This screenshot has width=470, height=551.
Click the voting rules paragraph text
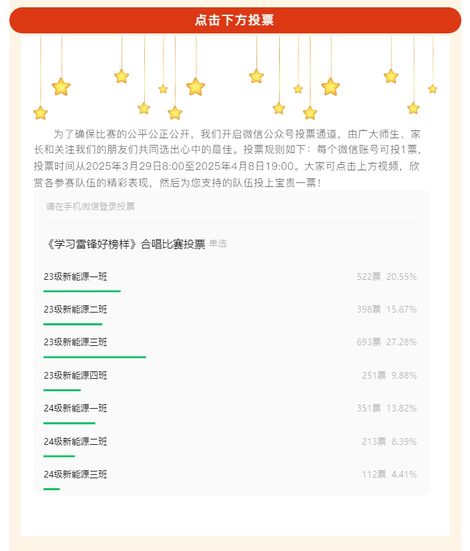pos(227,158)
